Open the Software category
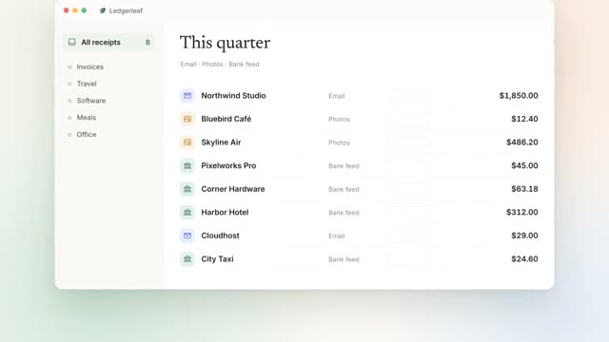Screen dimensions: 609x342 coord(91,101)
